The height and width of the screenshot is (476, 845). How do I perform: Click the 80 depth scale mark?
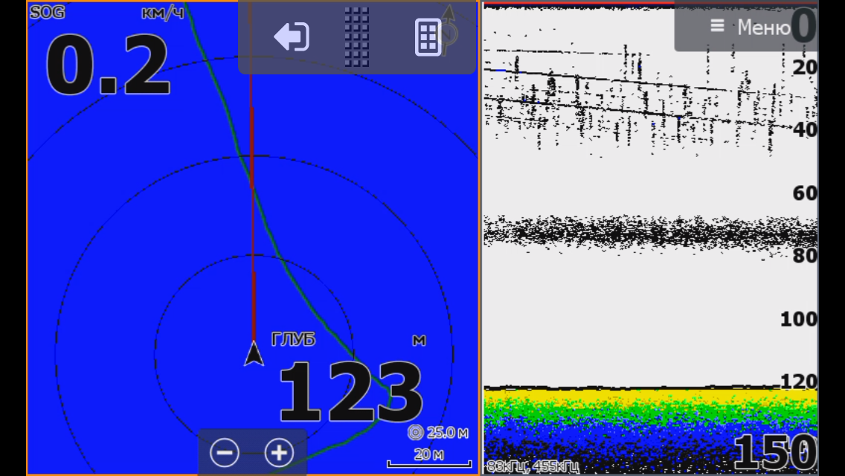805,256
